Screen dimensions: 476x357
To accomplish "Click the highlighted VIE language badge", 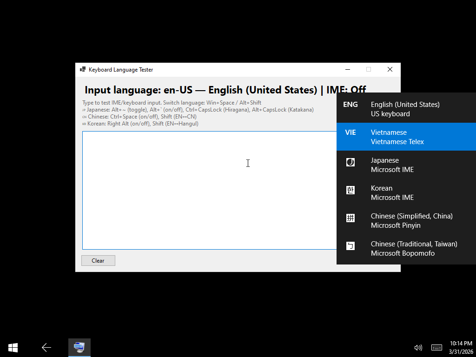I will pos(350,132).
